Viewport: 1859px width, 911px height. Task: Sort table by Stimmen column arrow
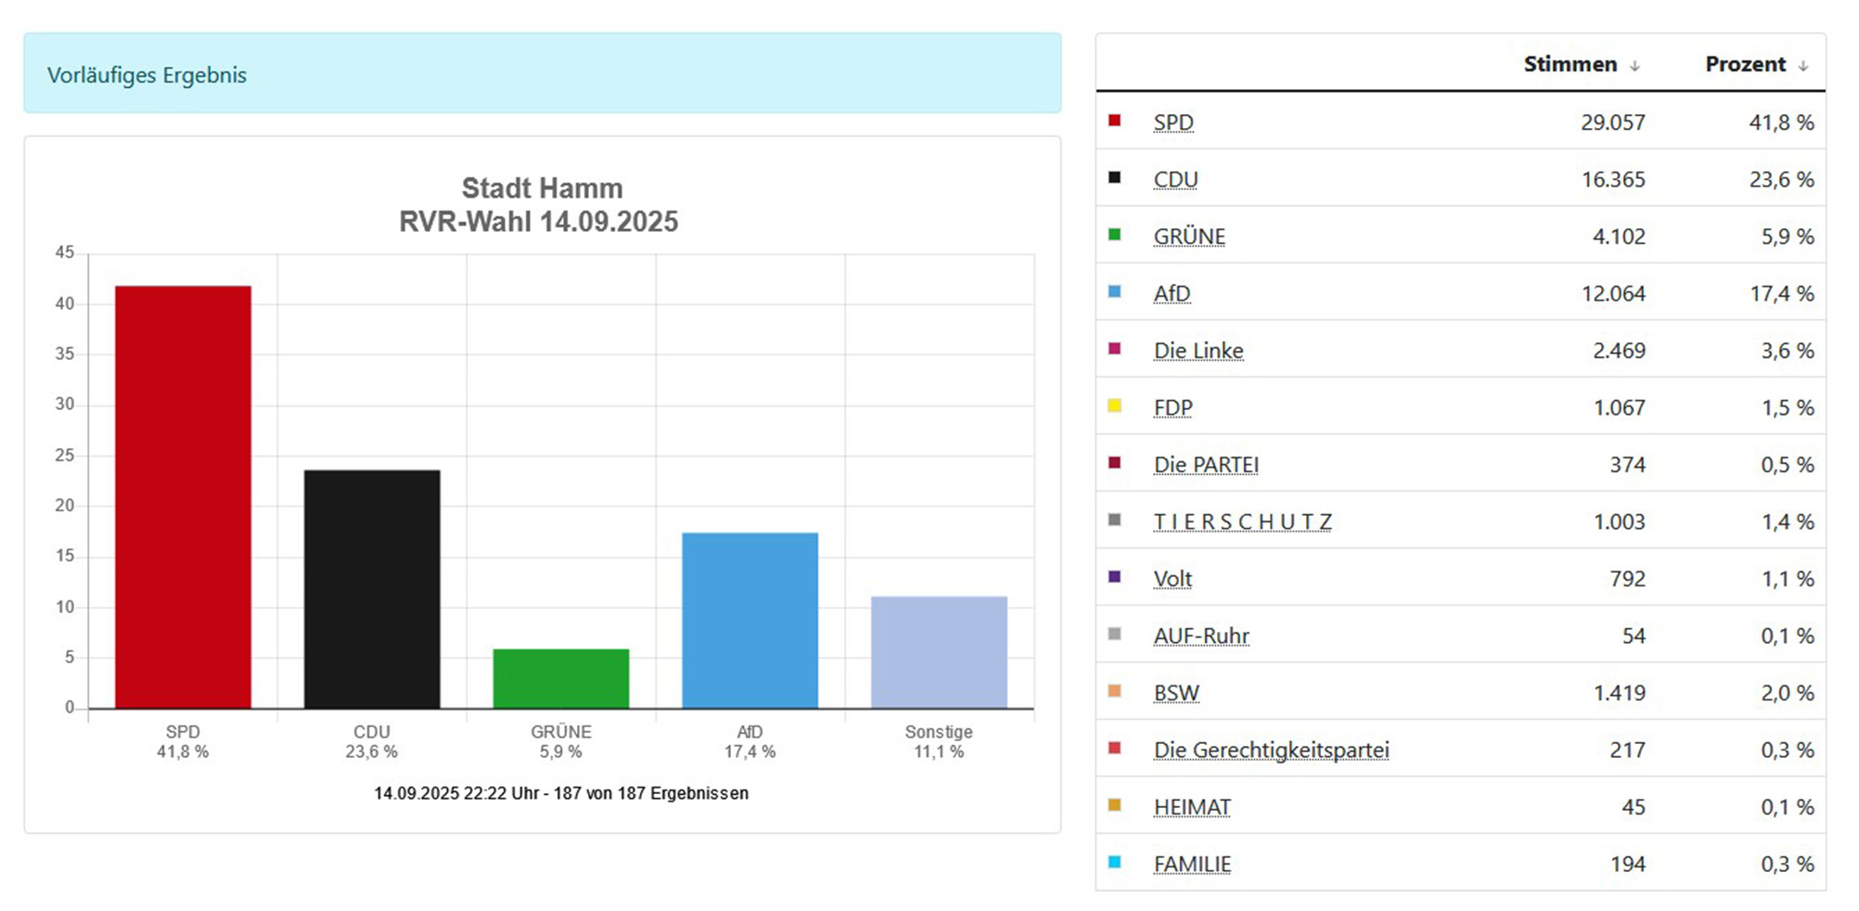point(1635,66)
